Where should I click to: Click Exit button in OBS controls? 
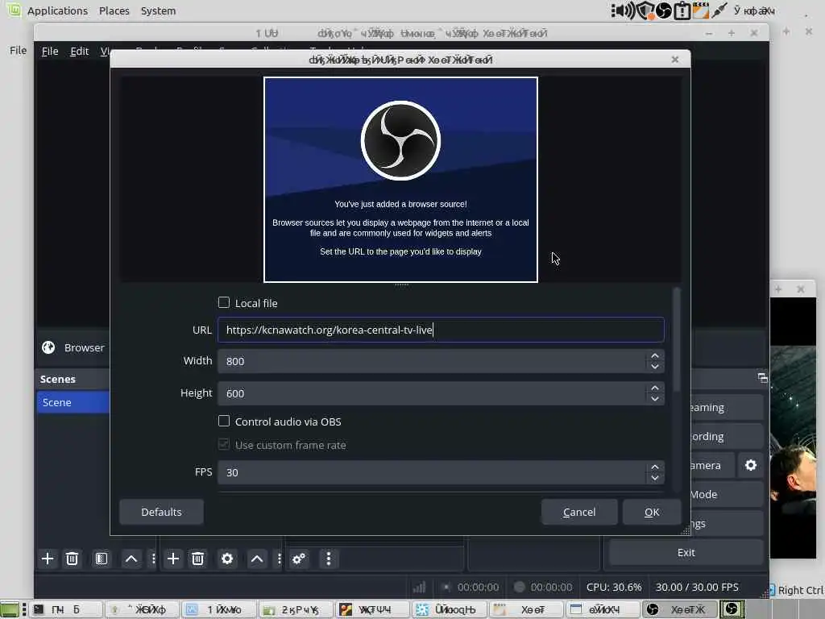686,553
